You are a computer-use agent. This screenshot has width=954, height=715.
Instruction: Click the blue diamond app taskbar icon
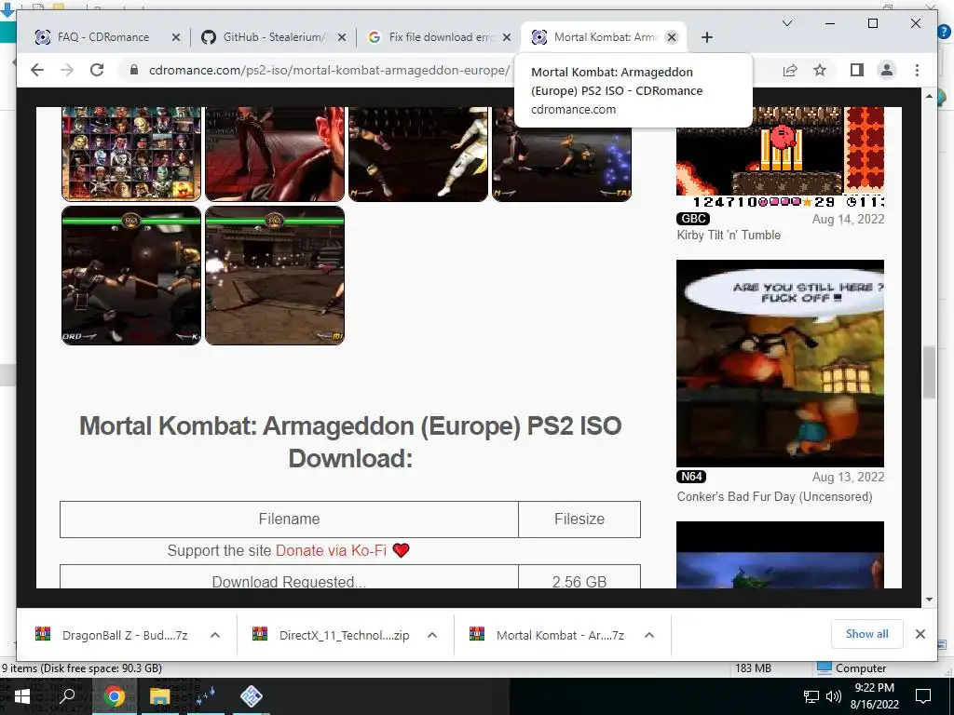pyautogui.click(x=251, y=696)
